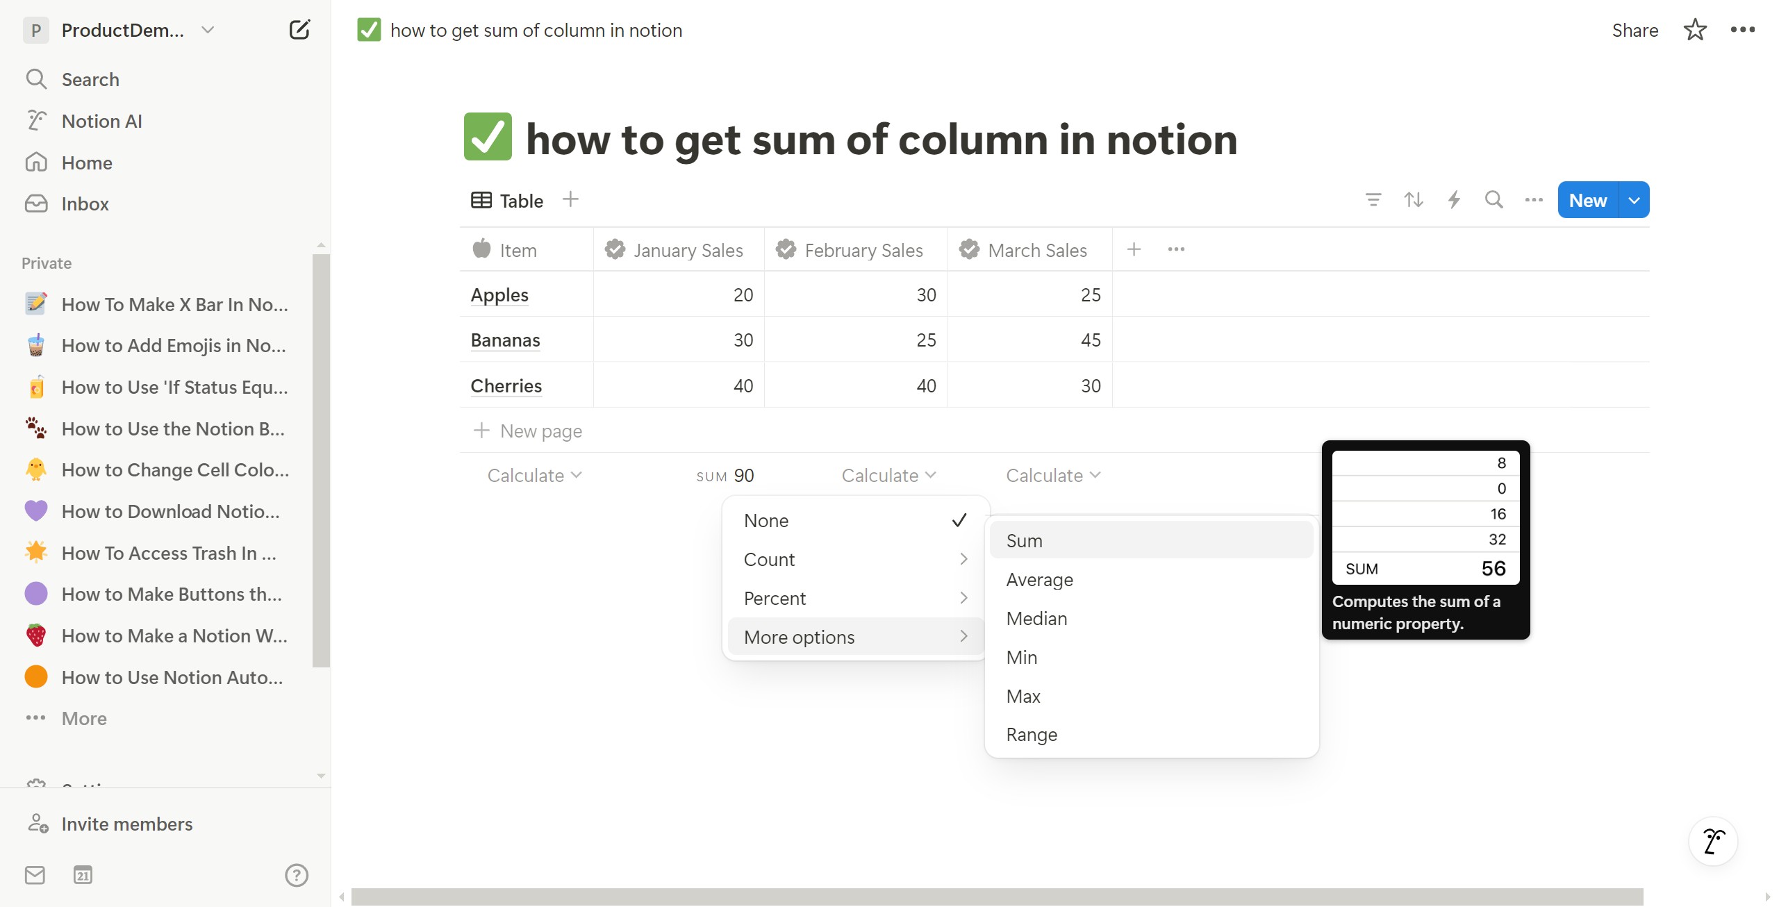Open automations lightning bolt icon
The width and height of the screenshot is (1779, 907).
click(x=1453, y=200)
